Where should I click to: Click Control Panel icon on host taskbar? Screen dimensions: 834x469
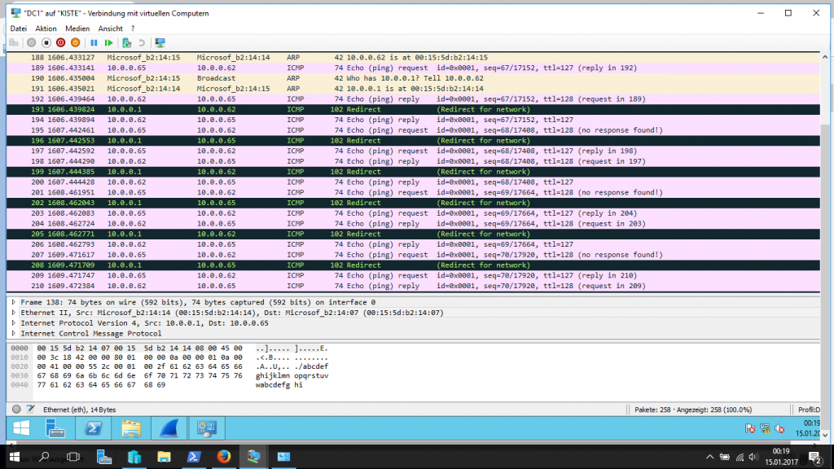click(x=283, y=457)
